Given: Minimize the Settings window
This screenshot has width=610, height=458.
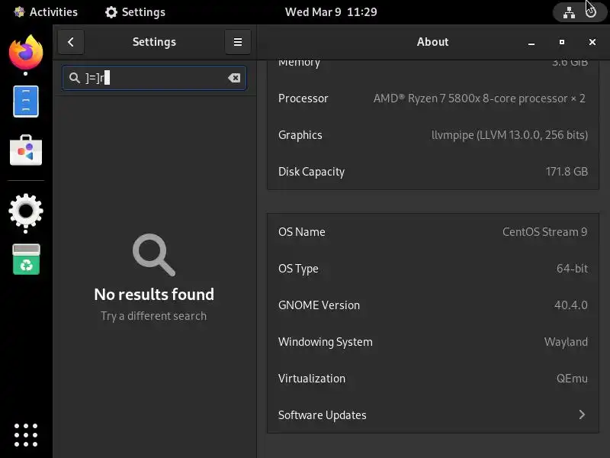Looking at the screenshot, I should tap(531, 42).
